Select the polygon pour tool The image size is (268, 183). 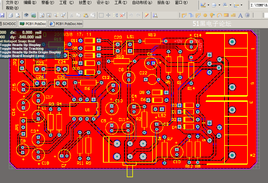coord(233,16)
